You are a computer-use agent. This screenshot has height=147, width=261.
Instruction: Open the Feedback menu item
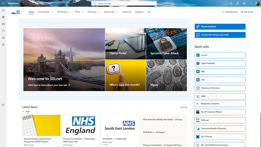(x=139, y=12)
